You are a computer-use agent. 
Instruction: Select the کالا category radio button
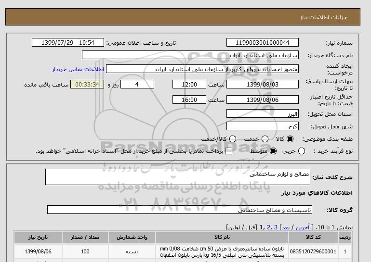[x=290, y=139]
